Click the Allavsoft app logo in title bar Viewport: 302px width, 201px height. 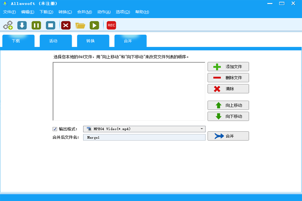(5, 3)
